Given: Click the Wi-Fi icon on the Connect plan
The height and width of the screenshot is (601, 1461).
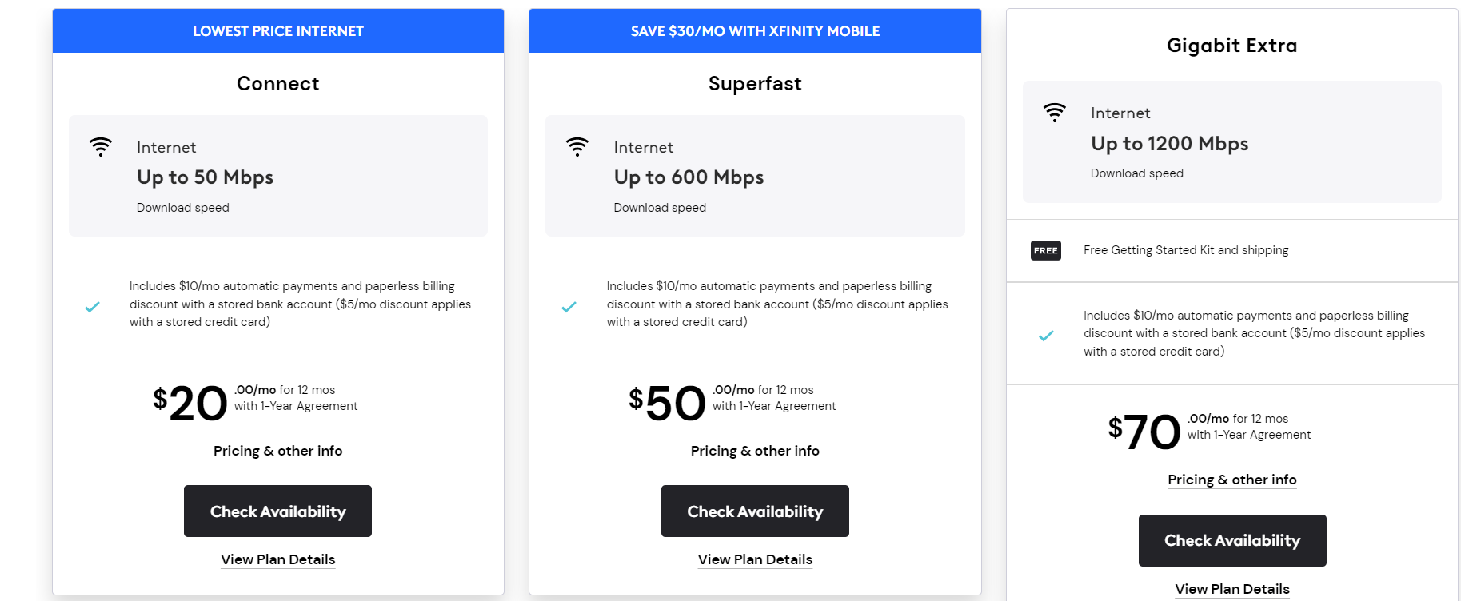Looking at the screenshot, I should [x=101, y=147].
